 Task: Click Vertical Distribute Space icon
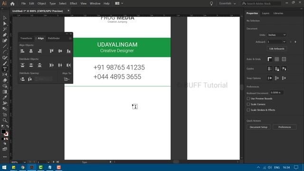point(22,79)
